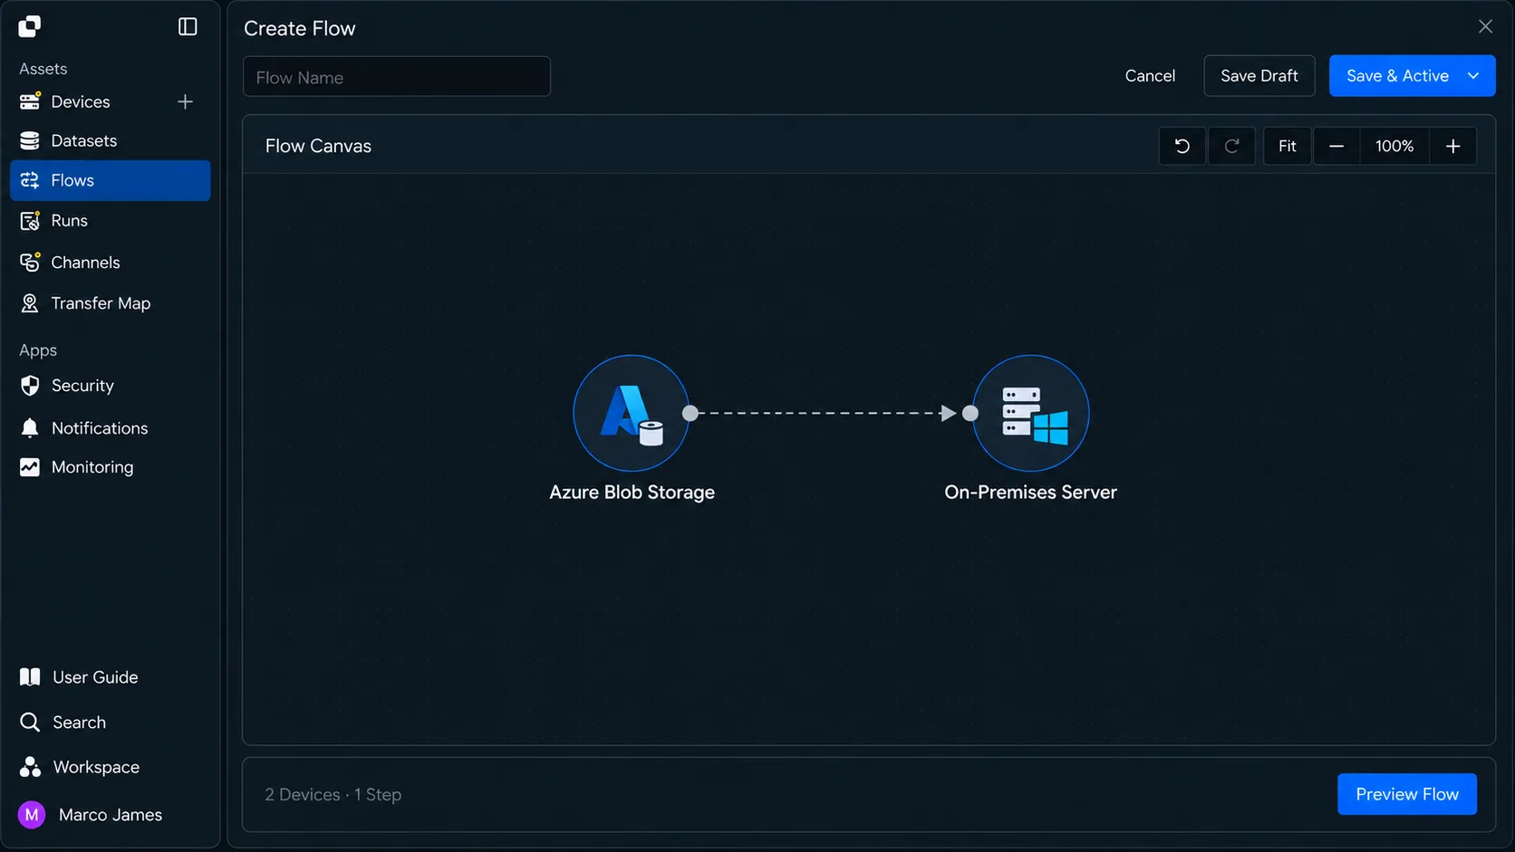The width and height of the screenshot is (1515, 852).
Task: Click the Security shield icon
Action: pyautogui.click(x=30, y=386)
